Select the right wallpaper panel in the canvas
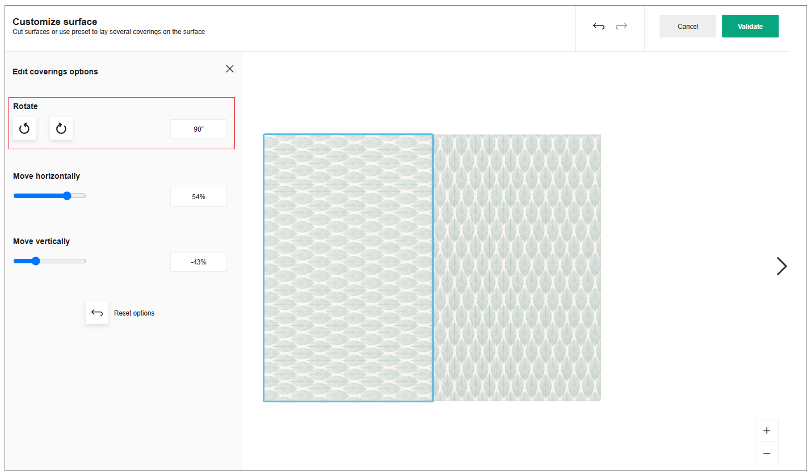Screen dimensions: 811x475 click(517, 267)
